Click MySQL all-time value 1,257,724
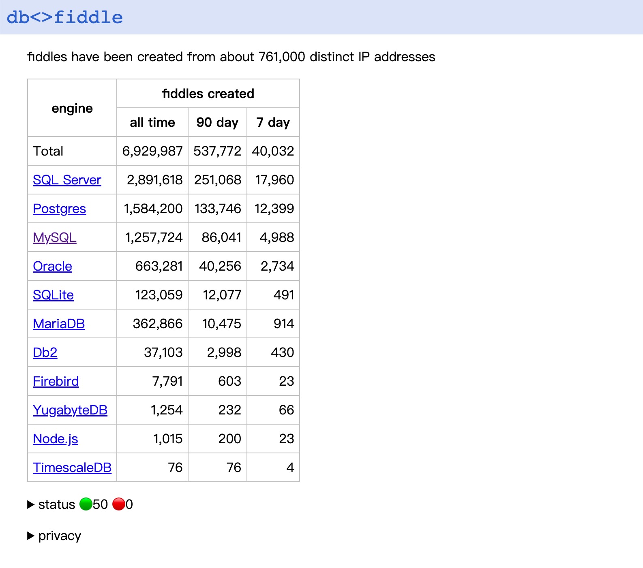The width and height of the screenshot is (643, 568). tap(154, 237)
